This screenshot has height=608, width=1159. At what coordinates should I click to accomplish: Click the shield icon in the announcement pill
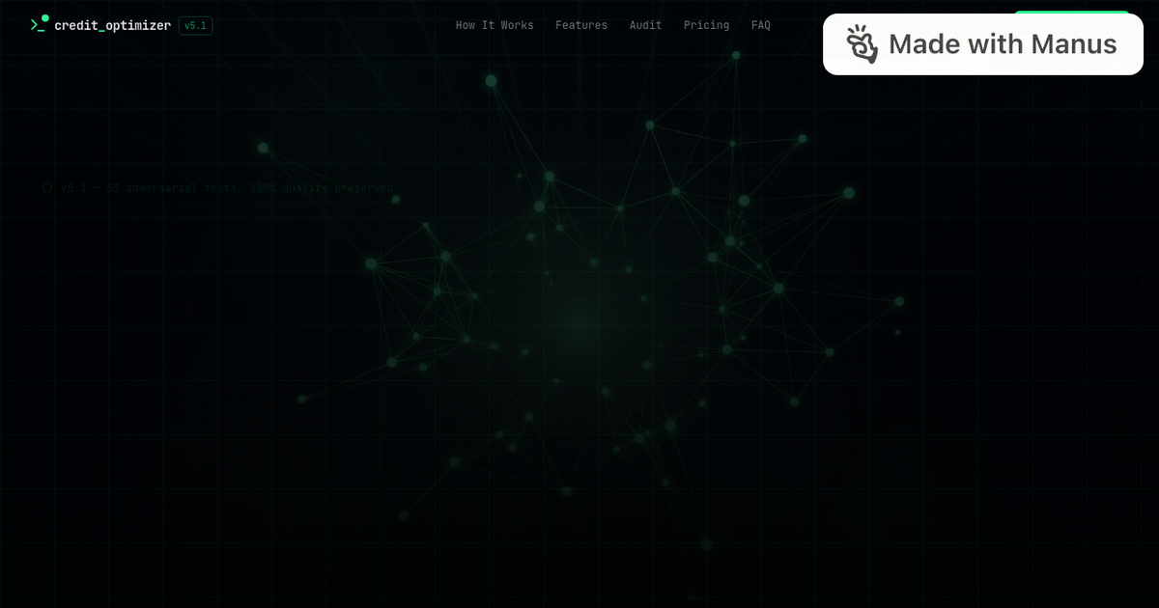[x=47, y=187]
